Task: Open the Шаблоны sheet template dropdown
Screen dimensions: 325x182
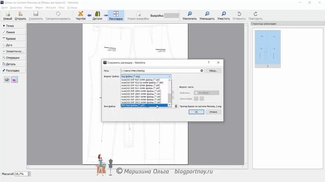Action: click(207, 93)
